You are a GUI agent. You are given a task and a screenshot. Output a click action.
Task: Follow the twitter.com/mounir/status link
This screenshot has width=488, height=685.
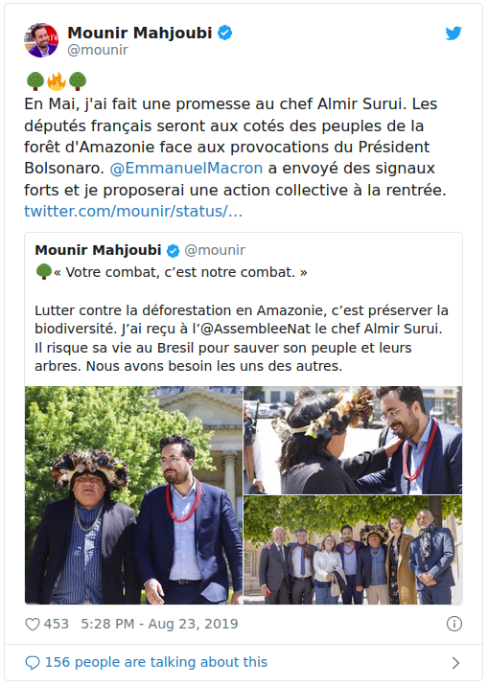click(133, 211)
